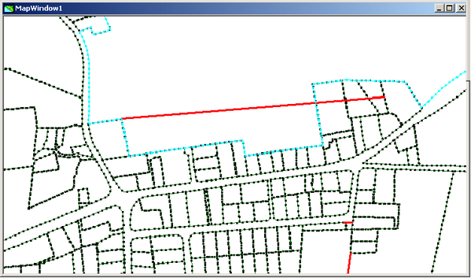
Task: Click the MapWindow1 title bar
Action: coord(234,8)
